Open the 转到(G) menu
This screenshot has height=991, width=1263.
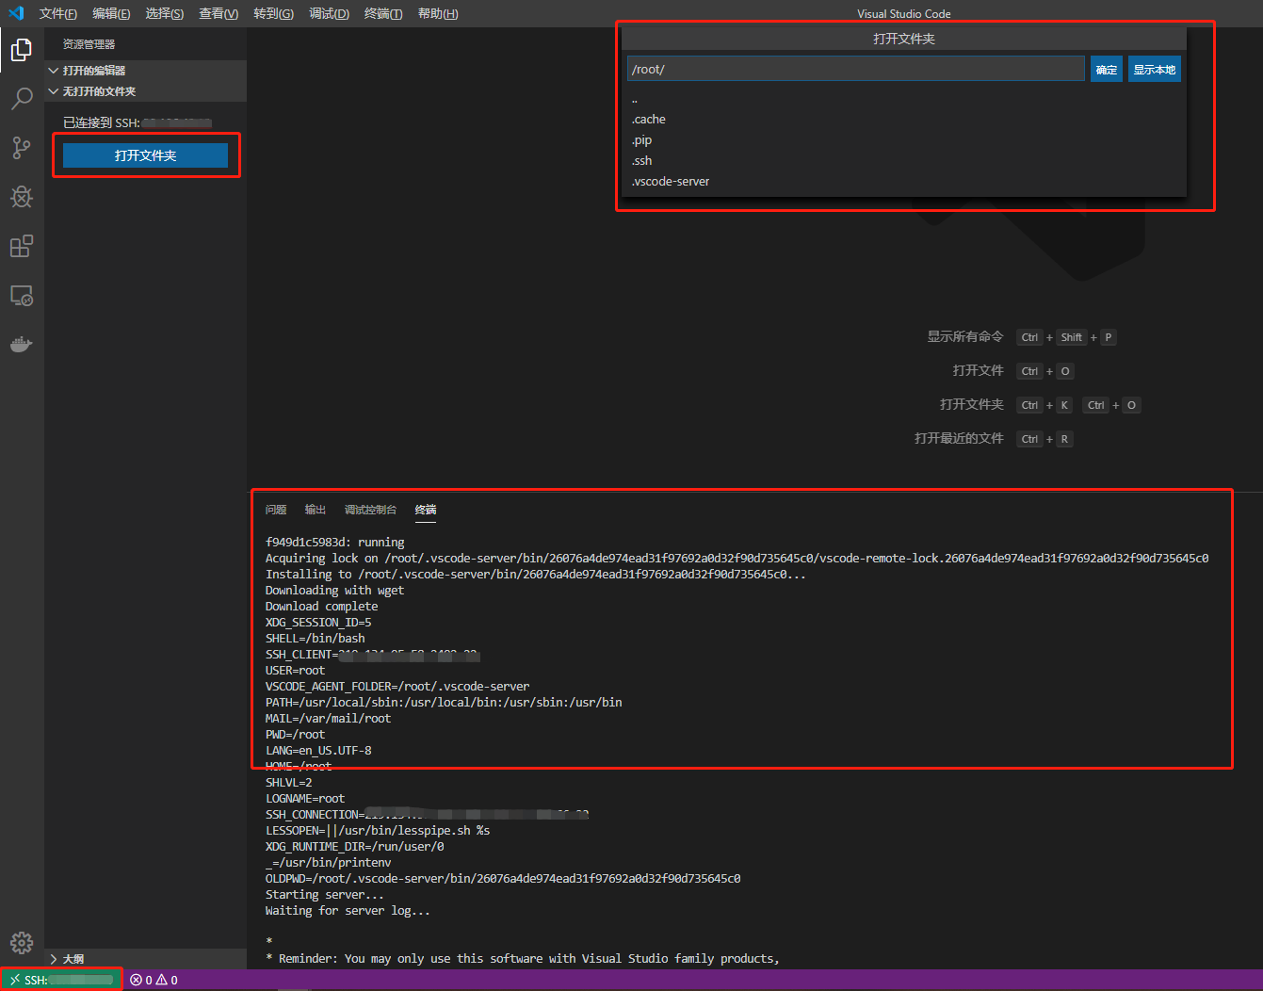pos(273,13)
